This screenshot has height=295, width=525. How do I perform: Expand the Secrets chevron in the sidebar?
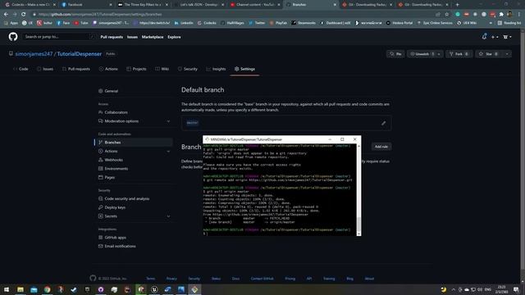tap(168, 216)
